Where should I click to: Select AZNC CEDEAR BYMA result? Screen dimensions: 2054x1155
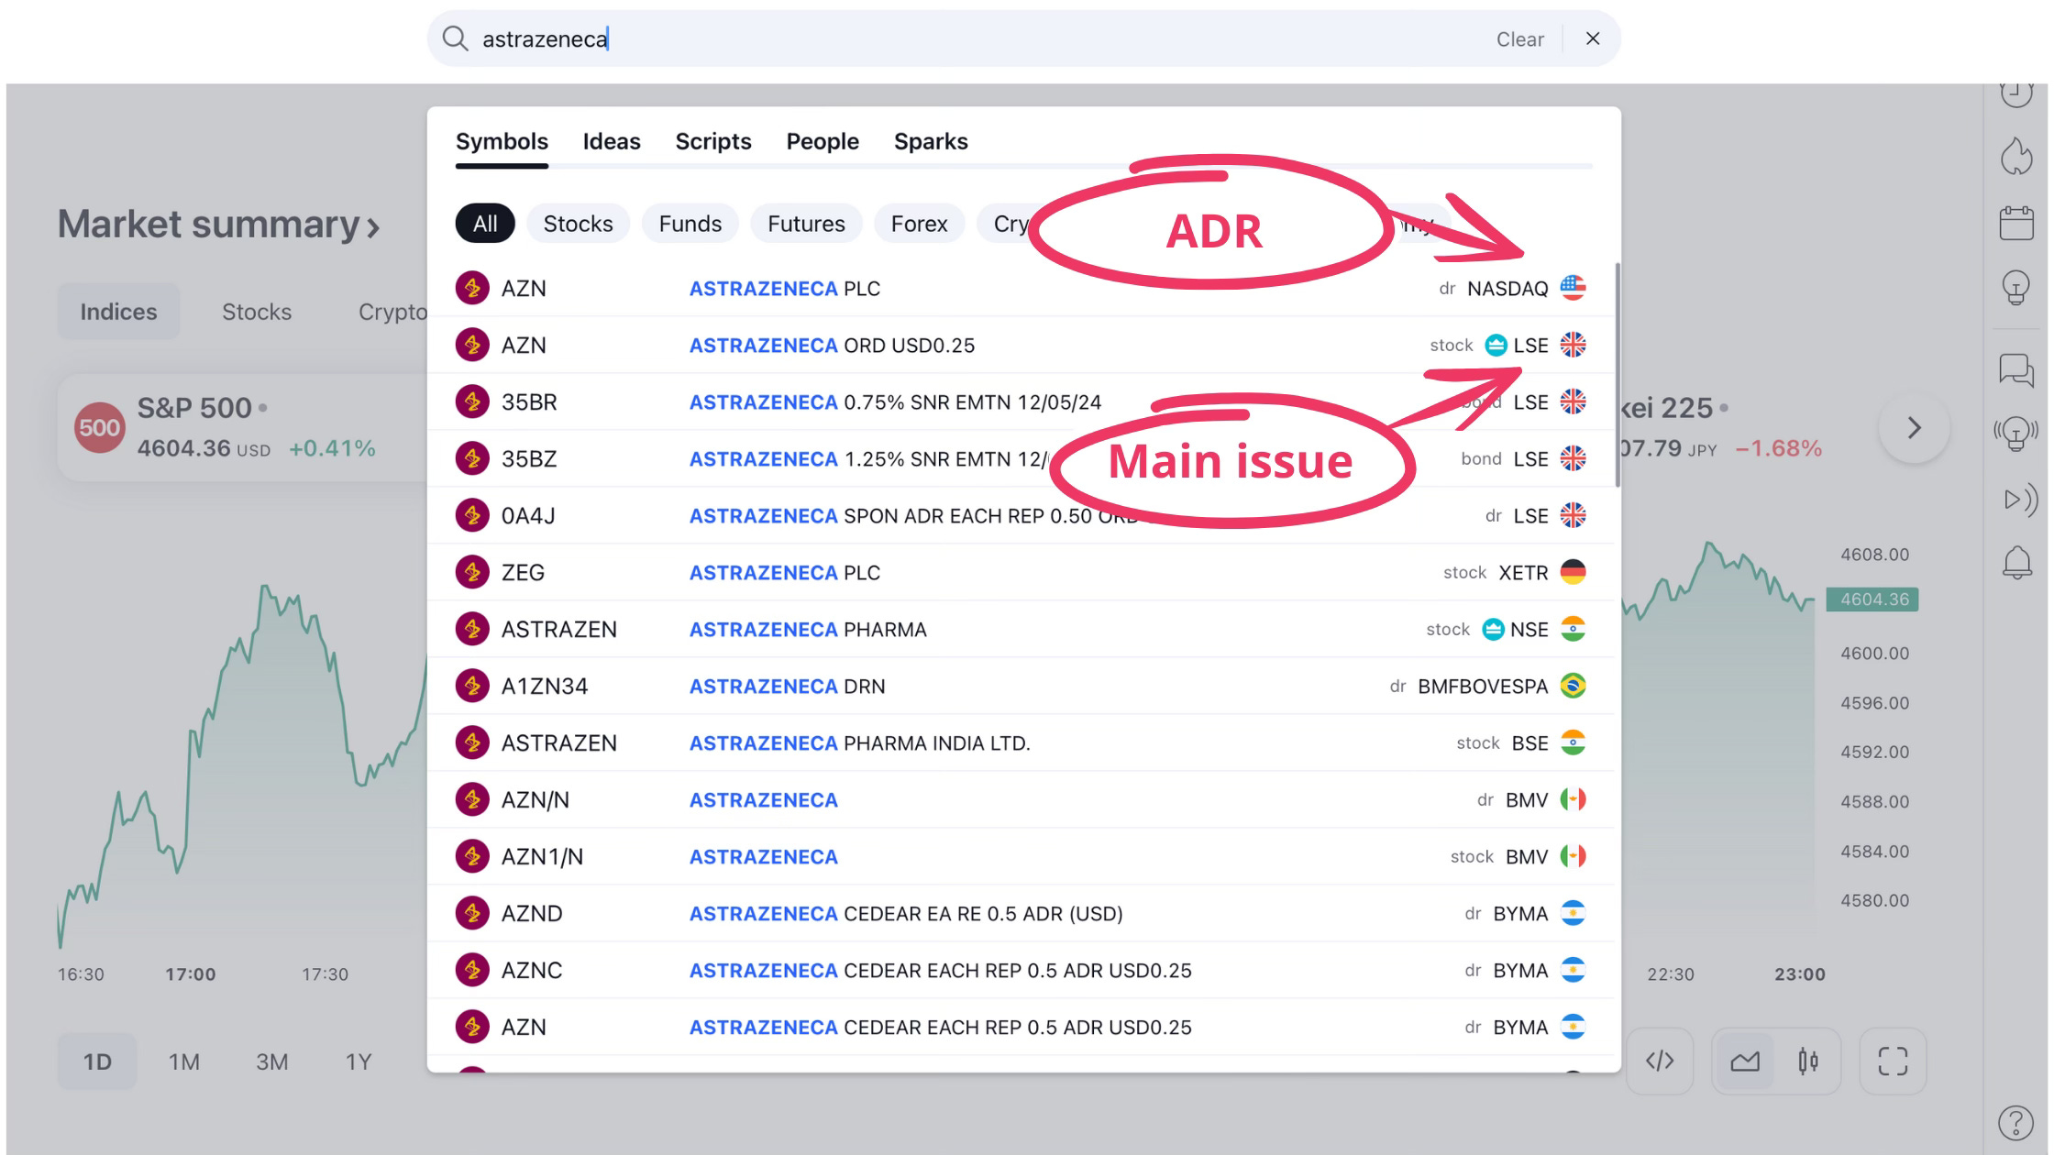[1021, 970]
